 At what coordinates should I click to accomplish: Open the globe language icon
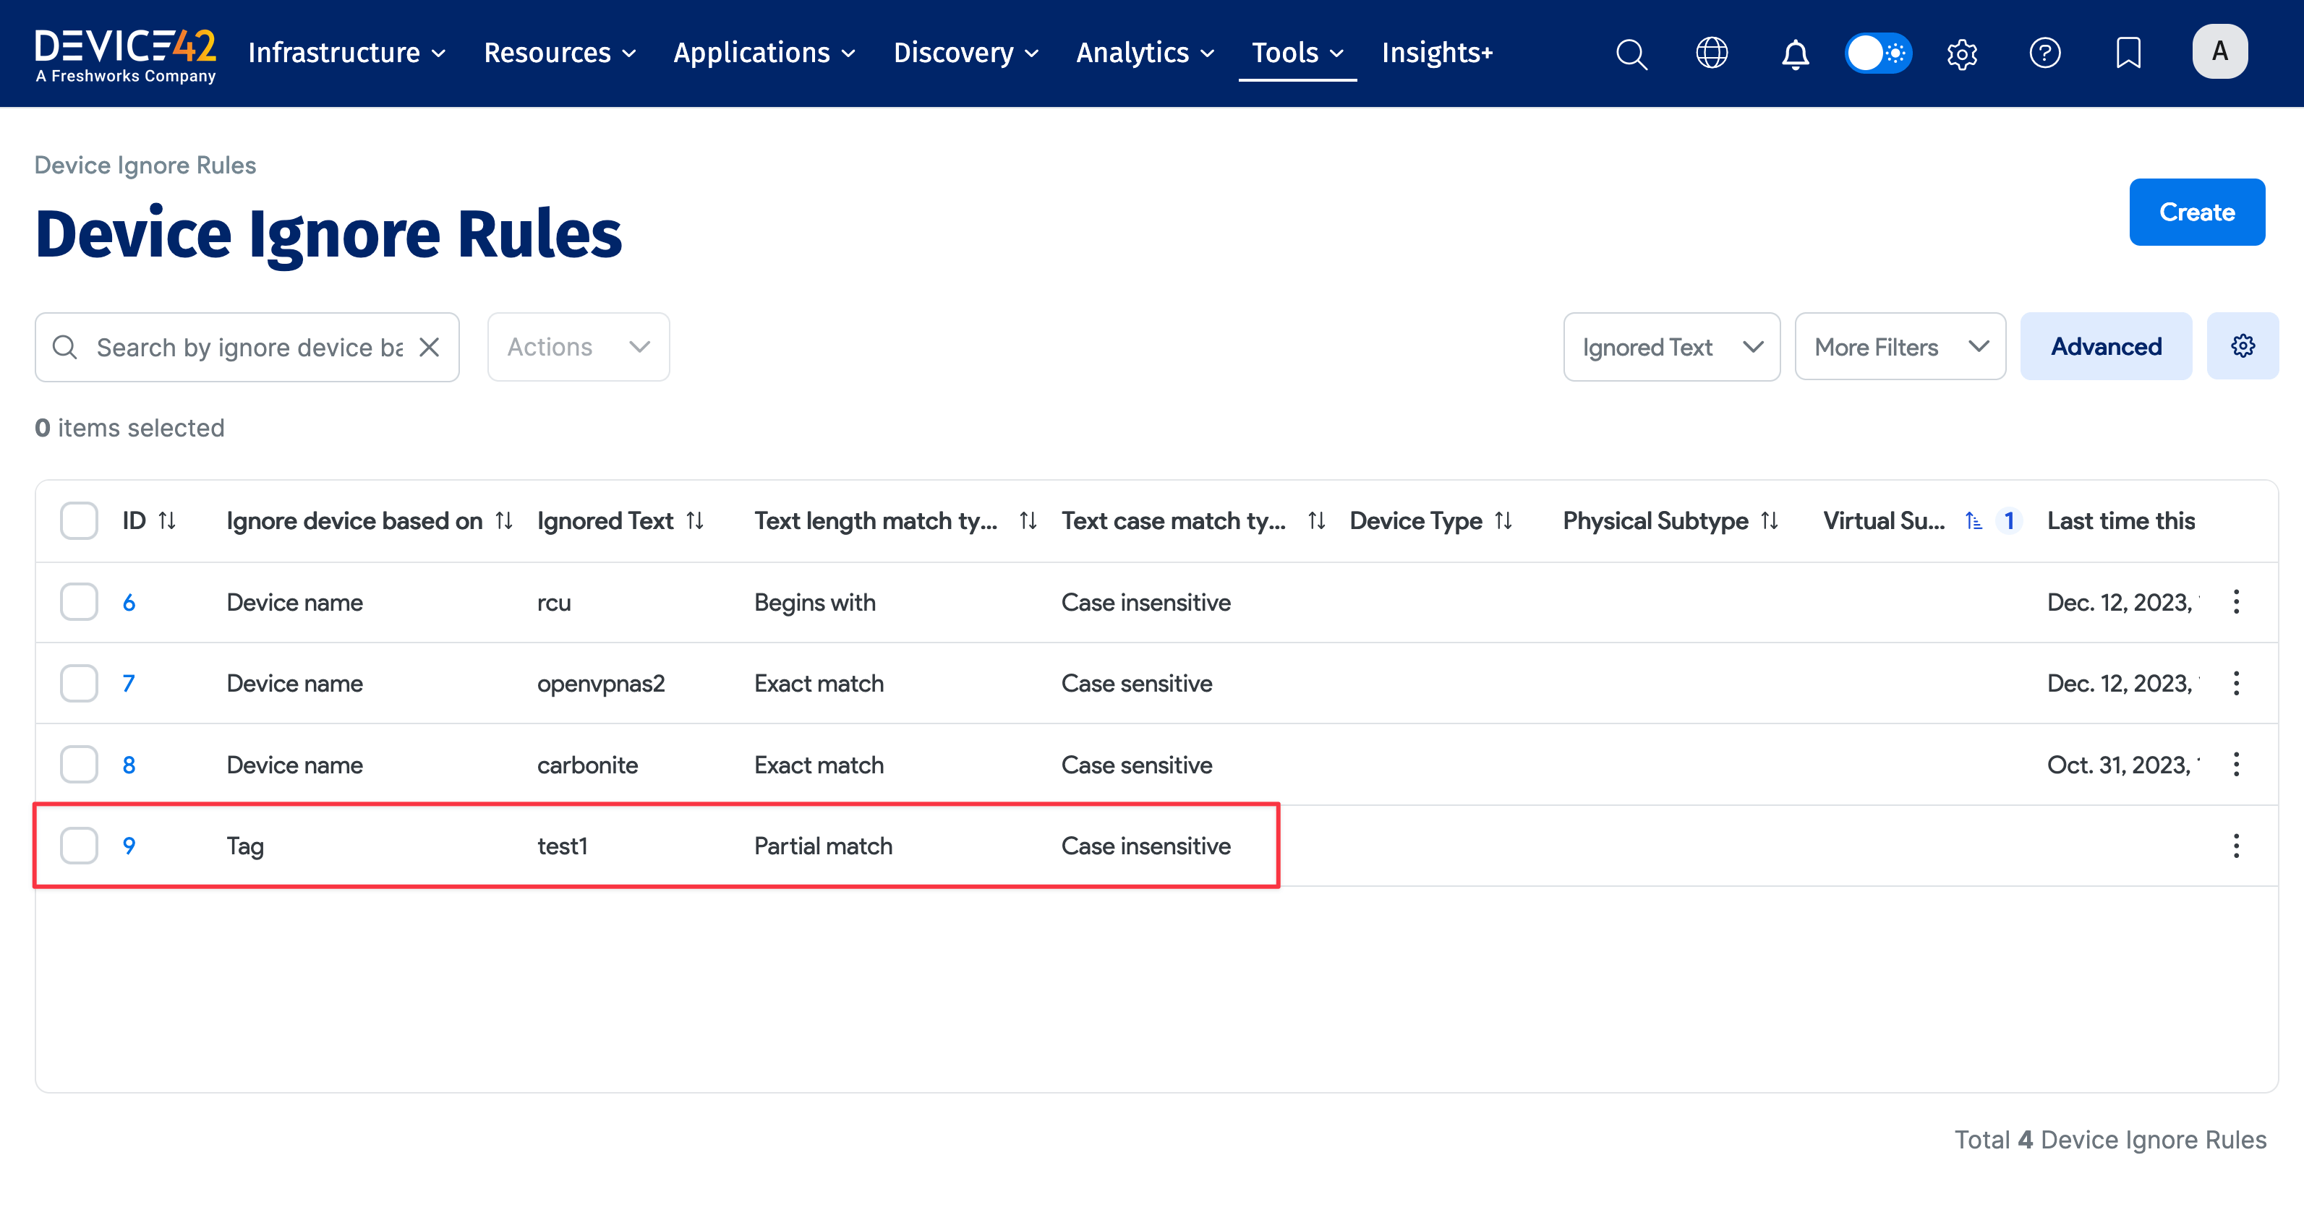click(1712, 53)
